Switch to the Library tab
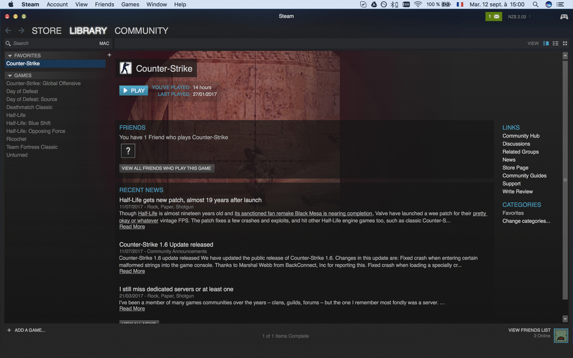This screenshot has width=573, height=358. click(x=88, y=31)
